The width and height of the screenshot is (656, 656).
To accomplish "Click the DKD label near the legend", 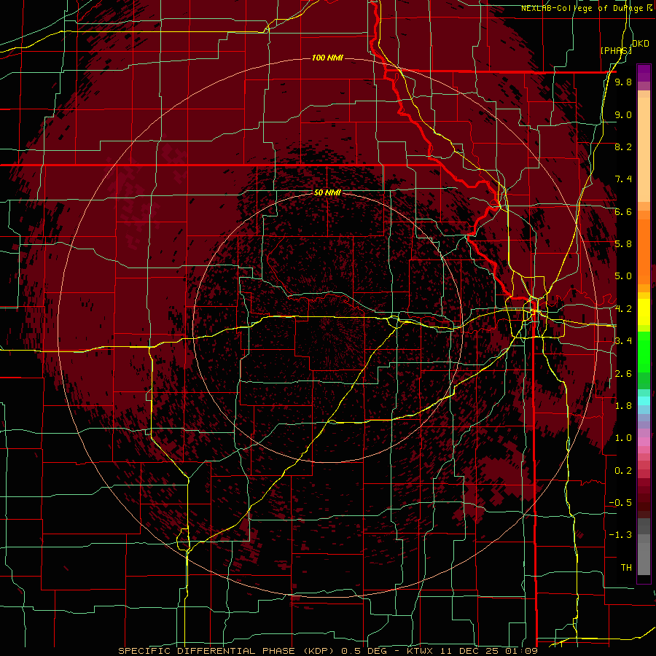I will click(x=641, y=44).
